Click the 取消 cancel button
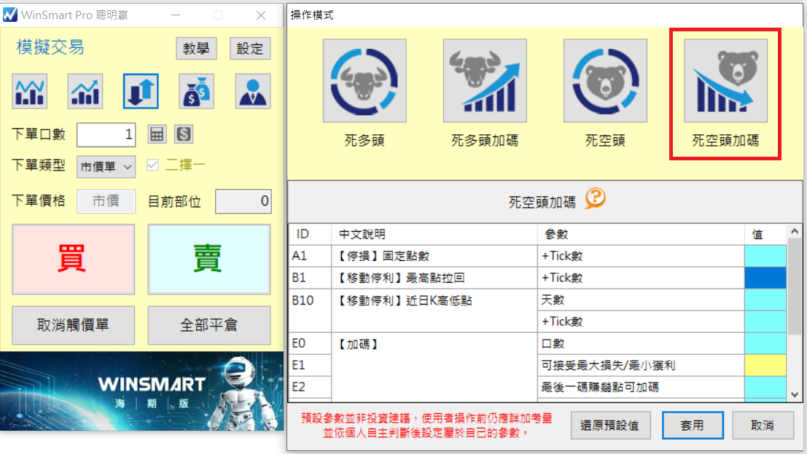This screenshot has height=454, width=807. (x=763, y=425)
